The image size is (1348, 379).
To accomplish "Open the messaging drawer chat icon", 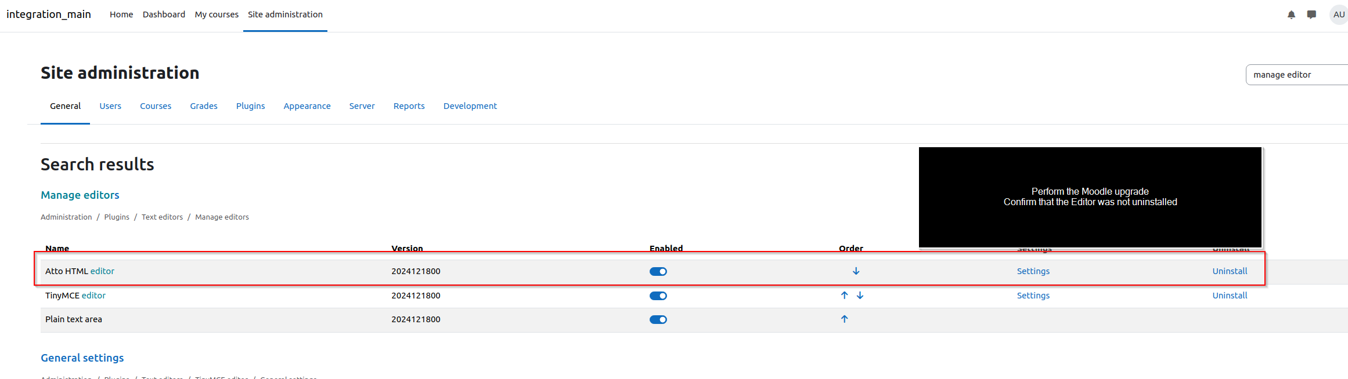I will click(x=1311, y=14).
